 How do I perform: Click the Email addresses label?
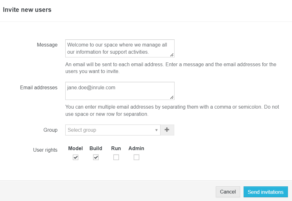(39, 87)
